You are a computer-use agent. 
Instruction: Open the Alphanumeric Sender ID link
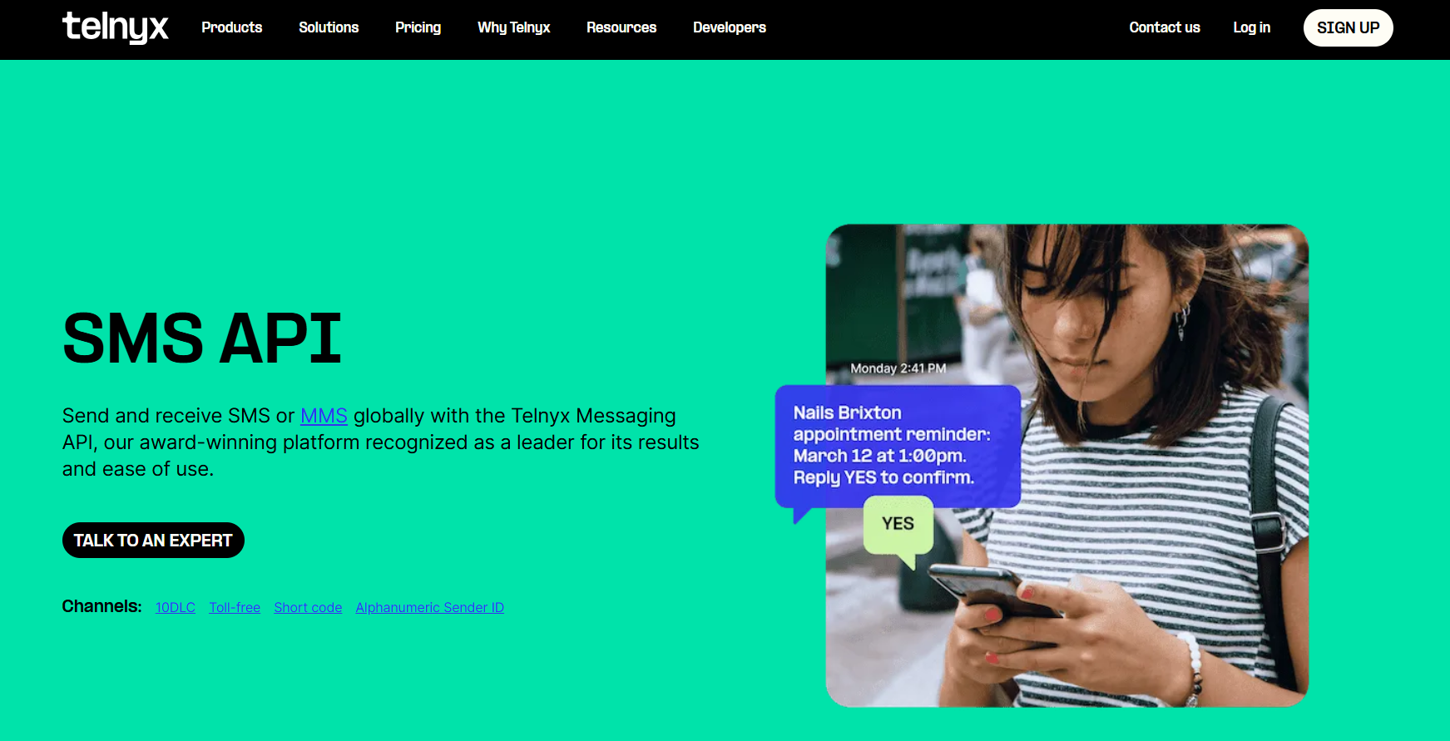point(429,607)
